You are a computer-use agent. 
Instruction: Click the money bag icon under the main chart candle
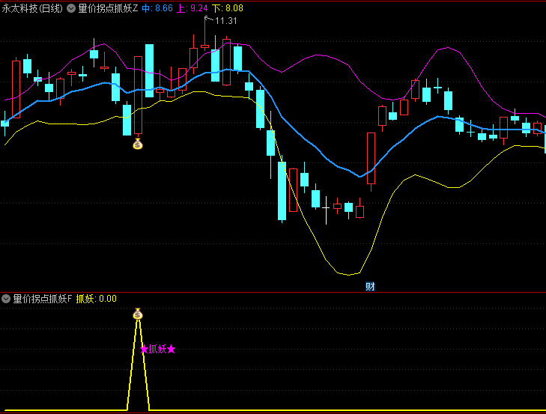[x=138, y=144]
